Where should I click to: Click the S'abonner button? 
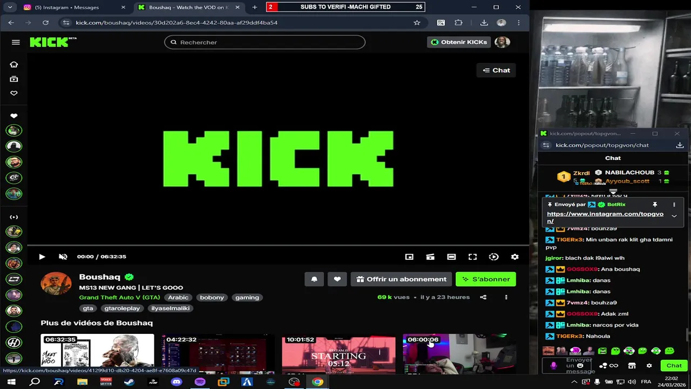486,279
